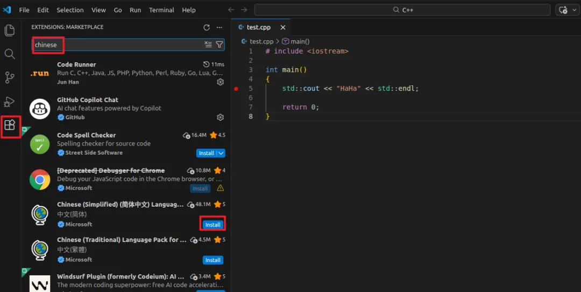The width and height of the screenshot is (581, 292).
Task: Open the Extensions view icon
Action: 10,125
